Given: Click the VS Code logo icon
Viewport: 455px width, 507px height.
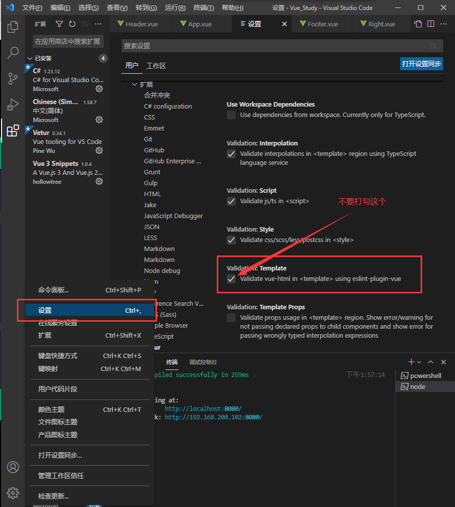Looking at the screenshot, I should pyautogui.click(x=10, y=7).
